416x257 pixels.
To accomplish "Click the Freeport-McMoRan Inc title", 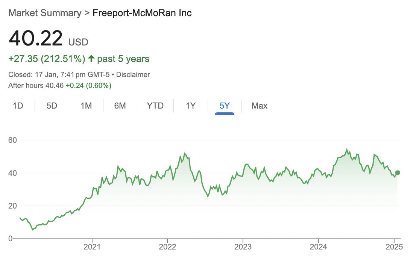I will click(x=142, y=13).
